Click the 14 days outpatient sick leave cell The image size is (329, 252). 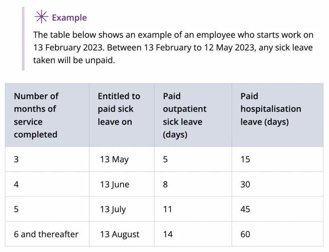pos(168,234)
